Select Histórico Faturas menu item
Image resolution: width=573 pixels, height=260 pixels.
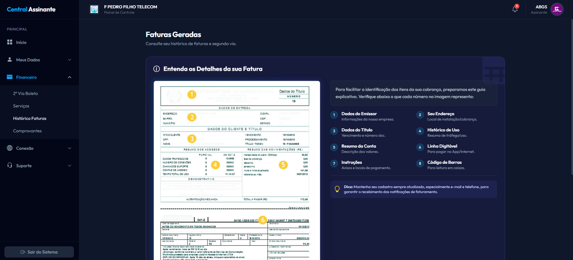tap(30, 118)
